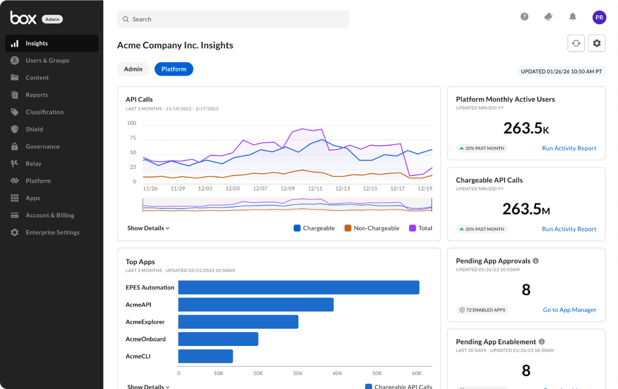Go to Enterprise Settings in sidebar
The image size is (618, 389).
tap(53, 232)
